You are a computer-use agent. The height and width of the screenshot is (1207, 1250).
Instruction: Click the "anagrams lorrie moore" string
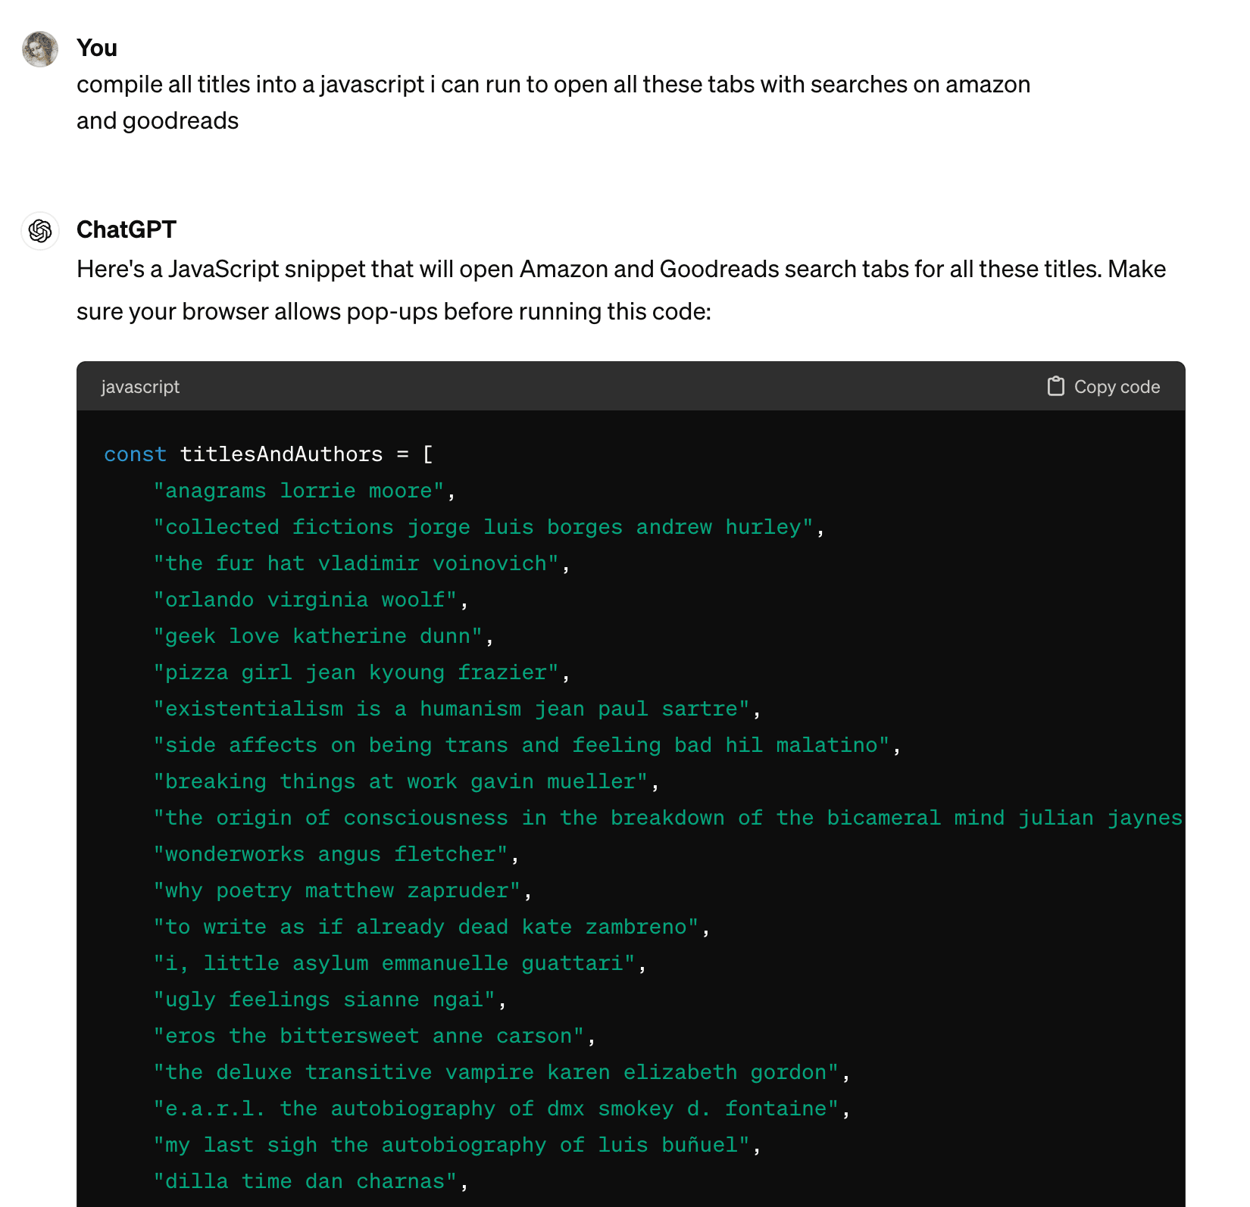point(298,491)
